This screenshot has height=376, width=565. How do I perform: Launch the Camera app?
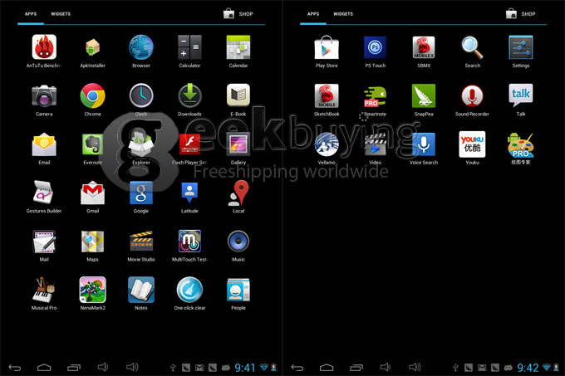tap(44, 95)
